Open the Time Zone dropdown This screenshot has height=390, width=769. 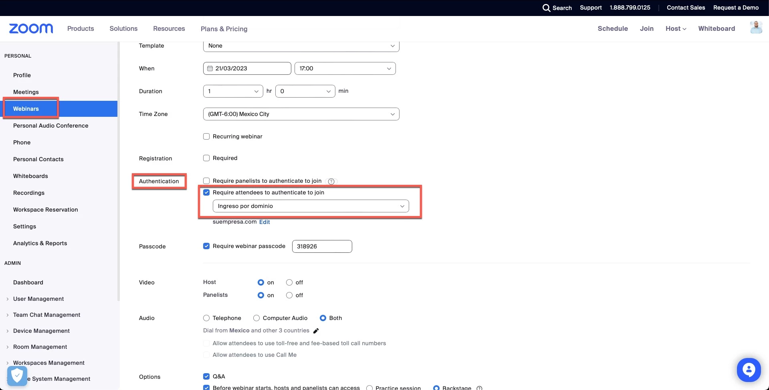coord(301,114)
